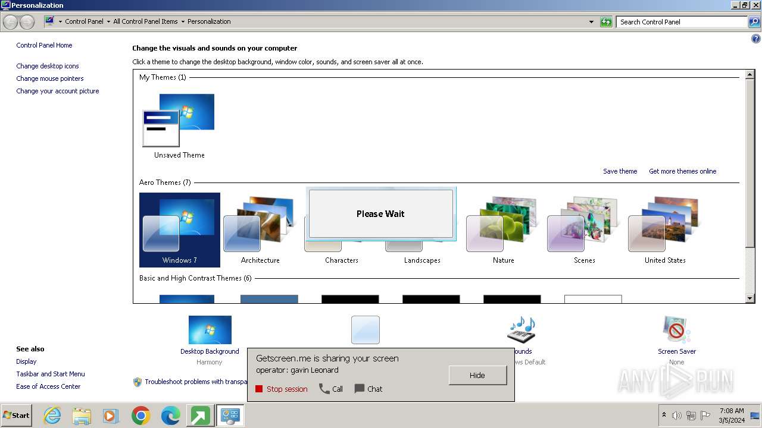Screen dimensions: 762x428
Task: Open the Display link
Action: tap(26, 361)
